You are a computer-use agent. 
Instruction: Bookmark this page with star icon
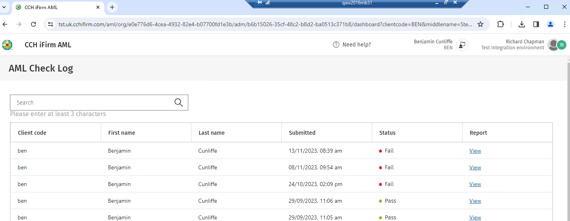[480, 24]
